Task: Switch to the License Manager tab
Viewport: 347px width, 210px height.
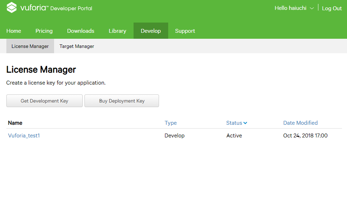Action: (x=30, y=46)
